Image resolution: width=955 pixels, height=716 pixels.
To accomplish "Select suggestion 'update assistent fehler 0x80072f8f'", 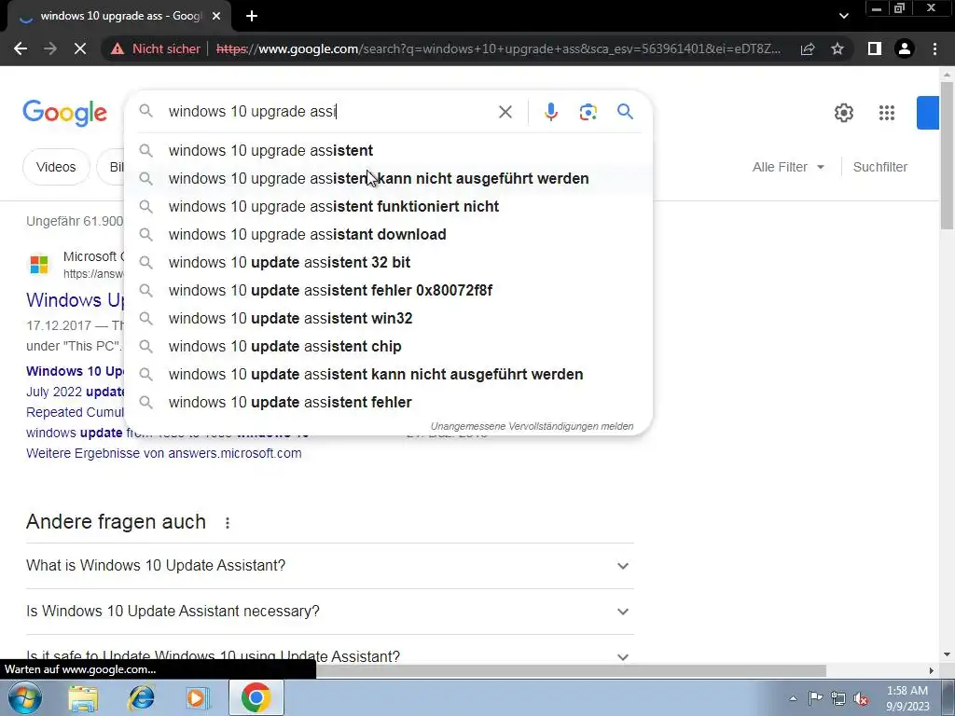I will pos(388,291).
